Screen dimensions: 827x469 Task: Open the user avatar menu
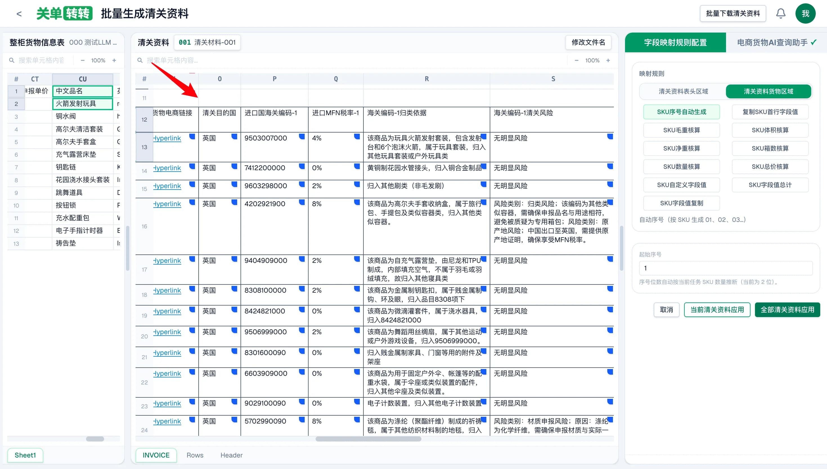pyautogui.click(x=805, y=13)
